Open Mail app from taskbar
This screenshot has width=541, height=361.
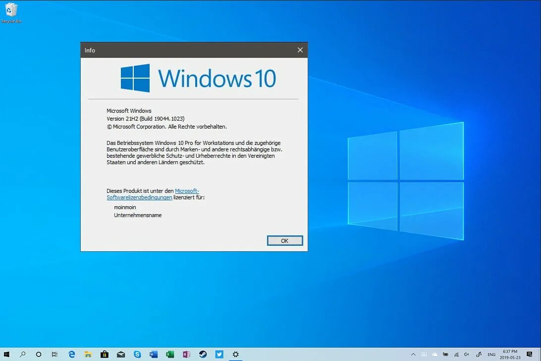tap(121, 354)
